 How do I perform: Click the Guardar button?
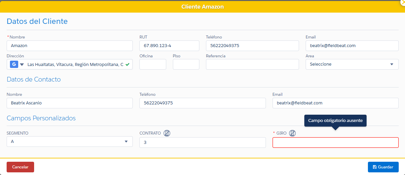tap(383, 167)
